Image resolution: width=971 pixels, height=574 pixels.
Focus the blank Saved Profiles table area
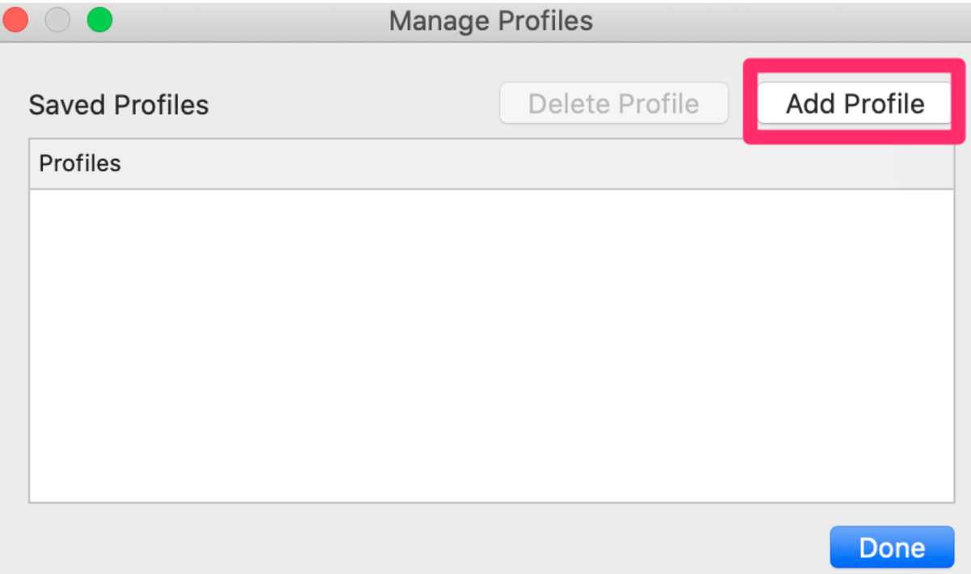click(x=491, y=346)
